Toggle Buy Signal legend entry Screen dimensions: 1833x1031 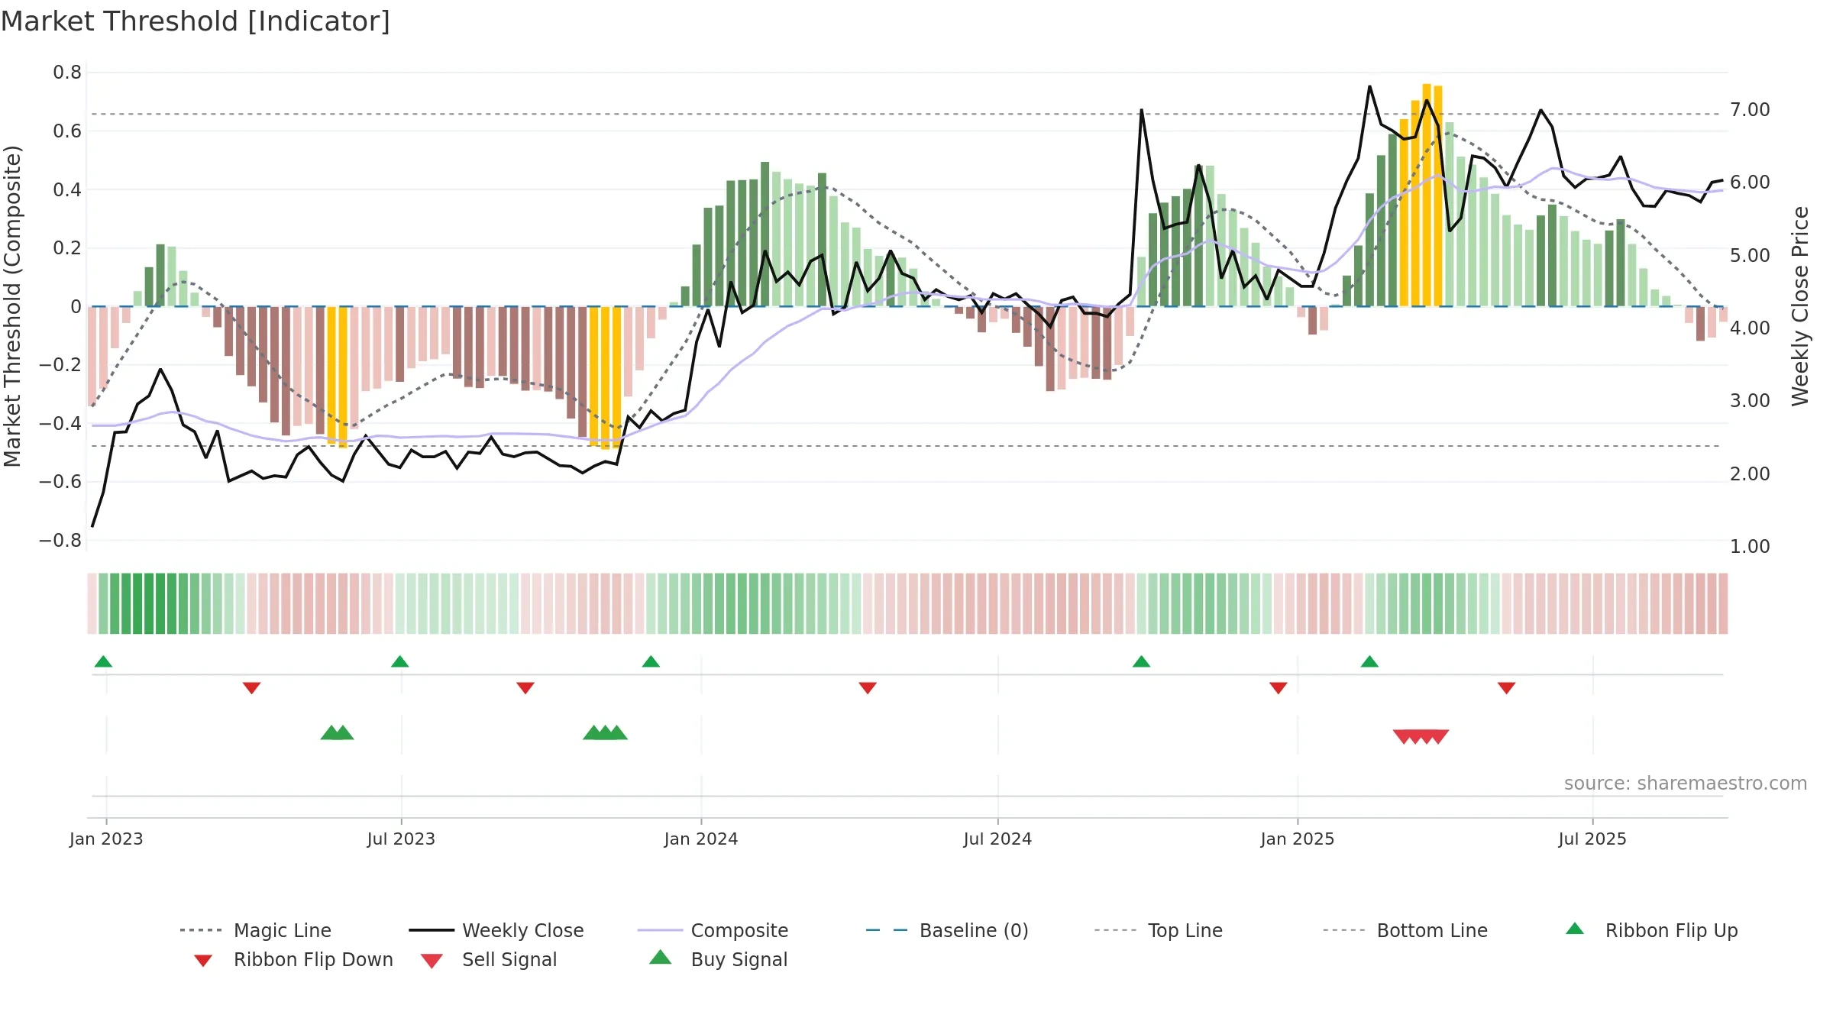pos(718,959)
